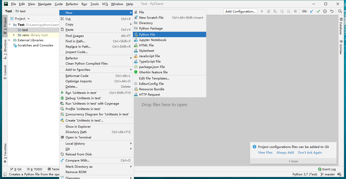This screenshot has height=179, width=346.
Task: Choose Gherkin feature file entry
Action: click(169, 72)
